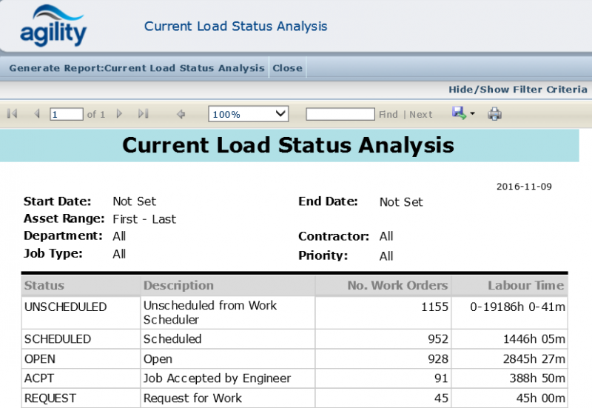
Task: Go to next report page
Action: pos(120,114)
